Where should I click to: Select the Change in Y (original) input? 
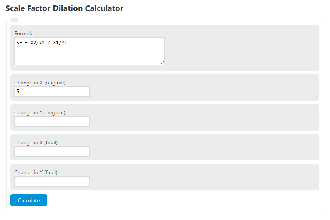point(52,121)
